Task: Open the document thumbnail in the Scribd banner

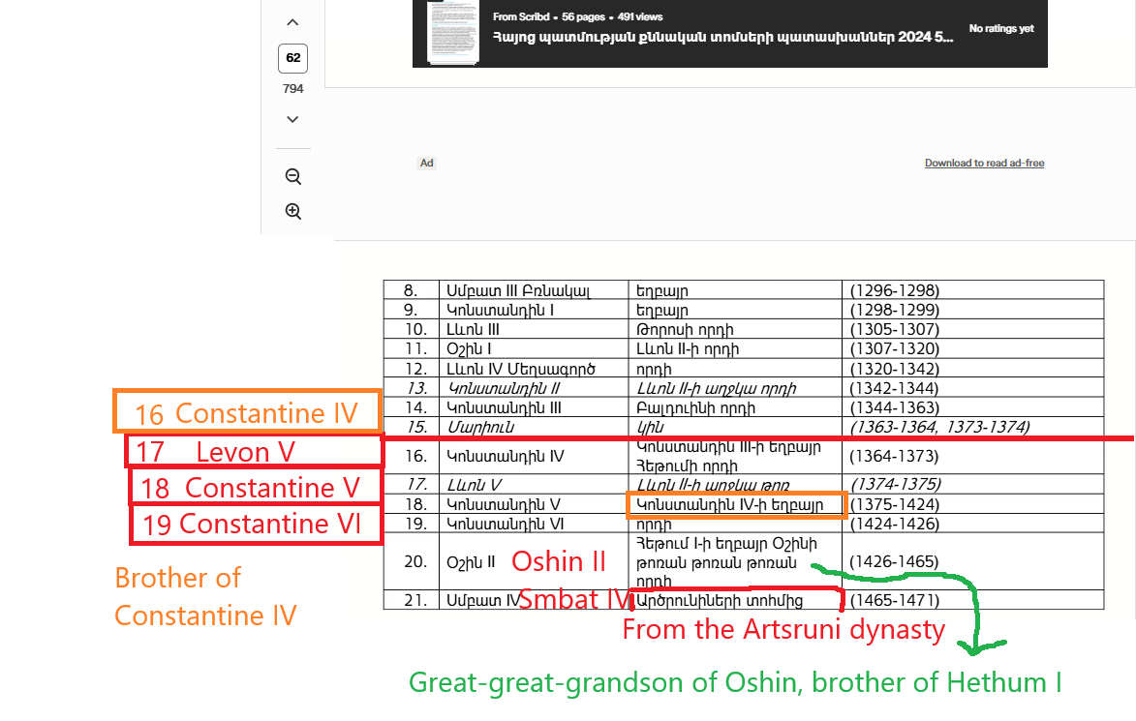Action: (453, 33)
